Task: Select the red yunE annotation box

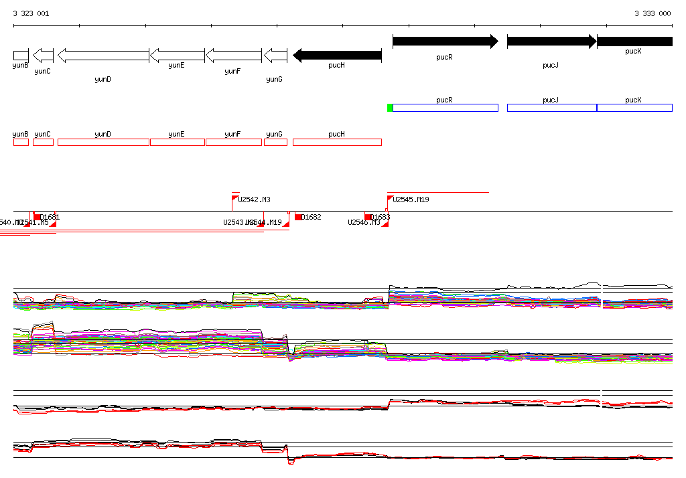Action: (178, 142)
